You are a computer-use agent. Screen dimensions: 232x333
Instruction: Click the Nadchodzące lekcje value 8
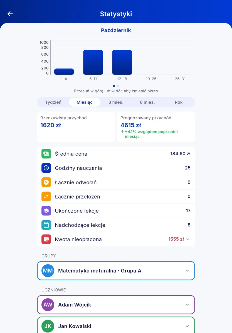189,225
